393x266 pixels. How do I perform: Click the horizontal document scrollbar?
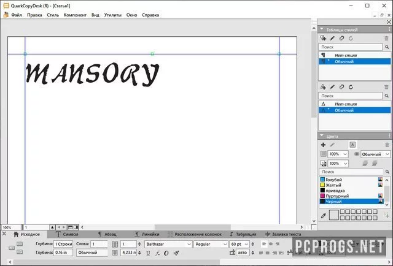(192, 227)
